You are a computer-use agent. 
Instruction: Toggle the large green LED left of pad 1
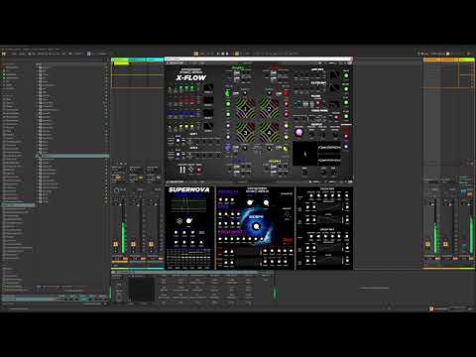pyautogui.click(x=228, y=93)
